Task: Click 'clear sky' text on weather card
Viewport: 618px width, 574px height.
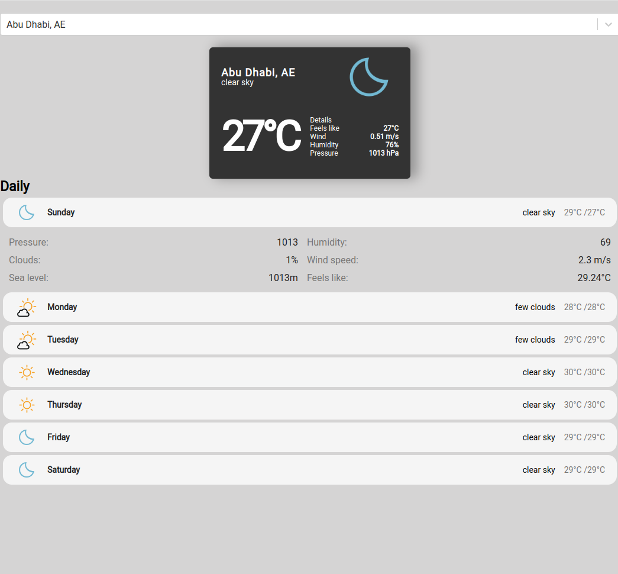Action: (237, 82)
